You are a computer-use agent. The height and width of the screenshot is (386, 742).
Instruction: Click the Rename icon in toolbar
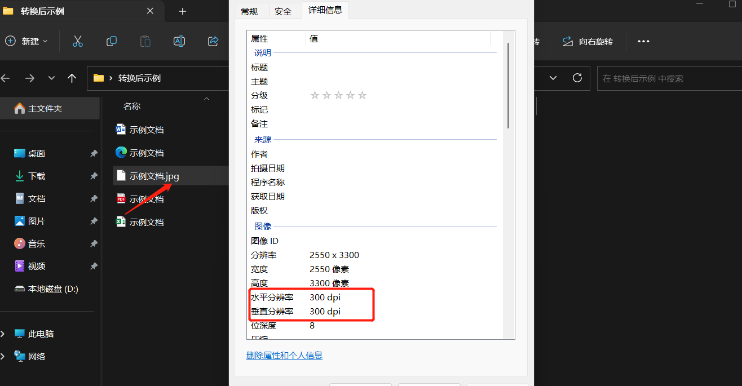coord(179,41)
